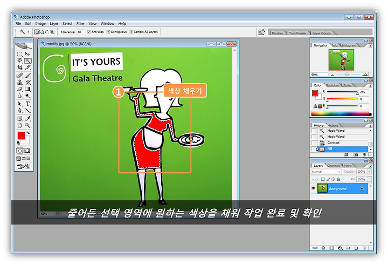Image resolution: width=388 pixels, height=265 pixels.
Task: Toggle Sample All Layers checkbox
Action: [x=131, y=32]
